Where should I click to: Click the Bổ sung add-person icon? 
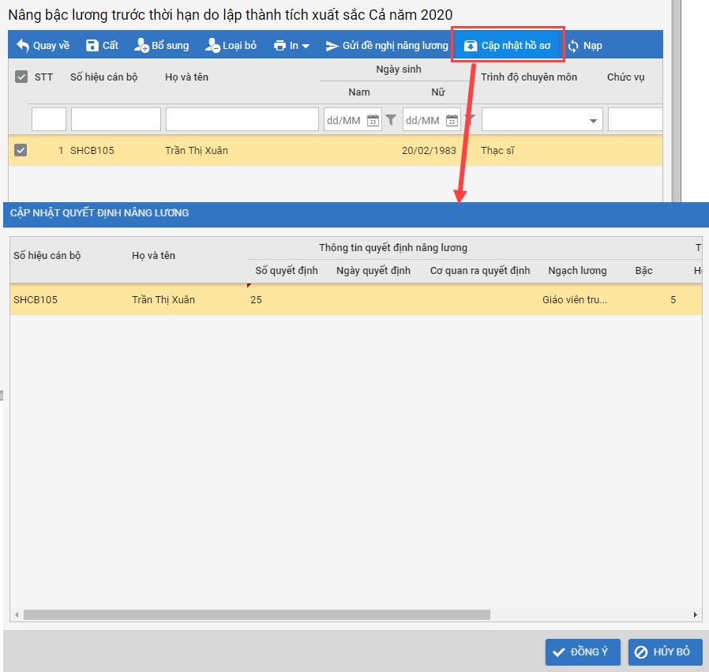click(x=141, y=46)
